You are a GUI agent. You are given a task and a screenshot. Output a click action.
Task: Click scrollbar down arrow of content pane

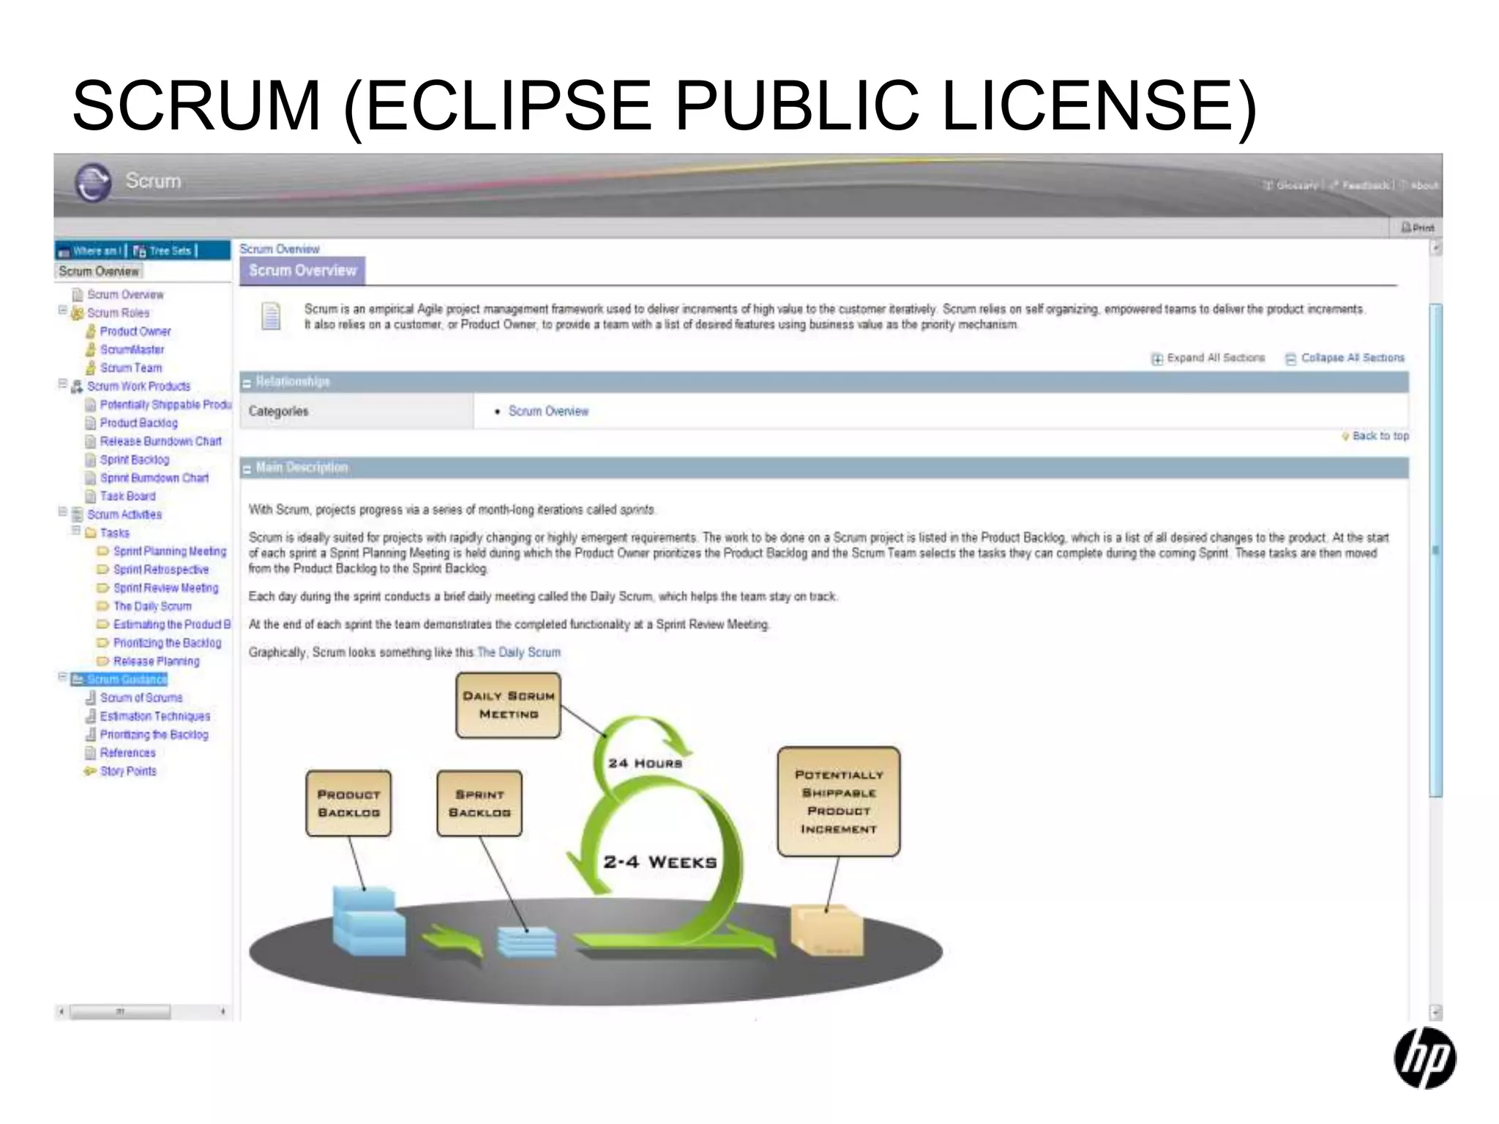pos(1436,1013)
